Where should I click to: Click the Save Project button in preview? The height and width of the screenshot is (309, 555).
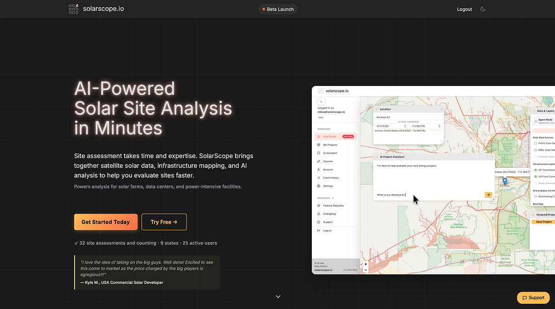click(543, 222)
